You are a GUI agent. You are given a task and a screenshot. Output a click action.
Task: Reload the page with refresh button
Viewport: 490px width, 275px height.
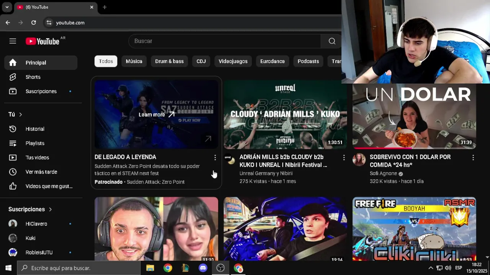[x=34, y=23]
